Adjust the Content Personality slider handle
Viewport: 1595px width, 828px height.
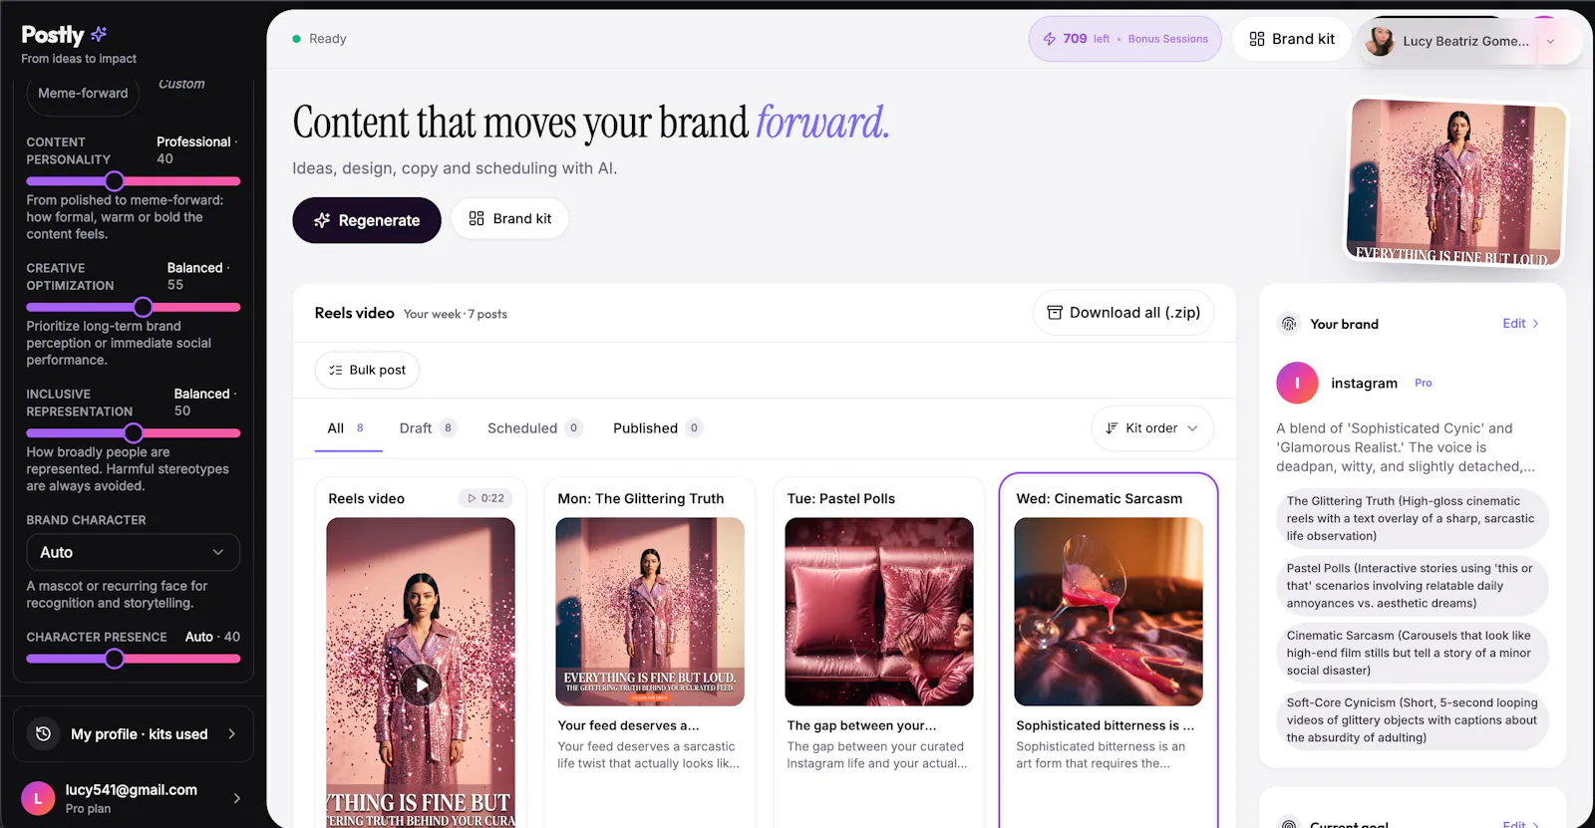(115, 181)
